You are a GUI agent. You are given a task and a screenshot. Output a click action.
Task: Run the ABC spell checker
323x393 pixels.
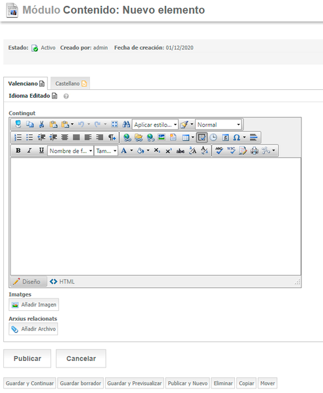[x=219, y=150]
